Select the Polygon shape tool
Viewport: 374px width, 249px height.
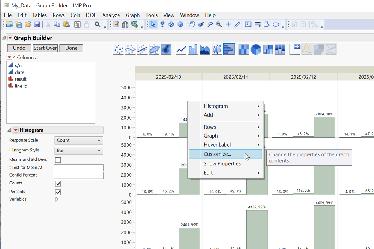(267, 24)
